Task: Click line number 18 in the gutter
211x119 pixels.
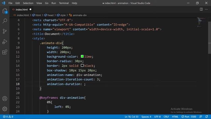Action: tap(17, 84)
